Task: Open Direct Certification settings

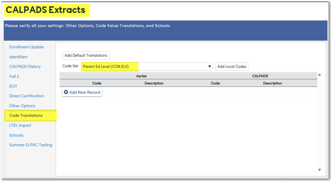Action: pyautogui.click(x=26, y=96)
